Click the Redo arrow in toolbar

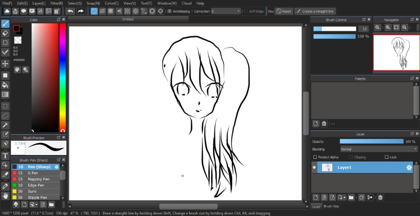(x=80, y=11)
